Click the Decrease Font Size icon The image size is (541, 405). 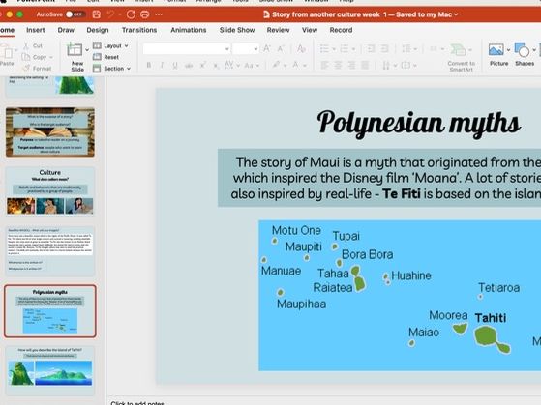(282, 49)
